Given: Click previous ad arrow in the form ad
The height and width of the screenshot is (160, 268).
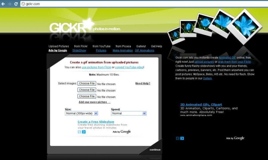Looking at the screenshot, I should pos(80,132).
